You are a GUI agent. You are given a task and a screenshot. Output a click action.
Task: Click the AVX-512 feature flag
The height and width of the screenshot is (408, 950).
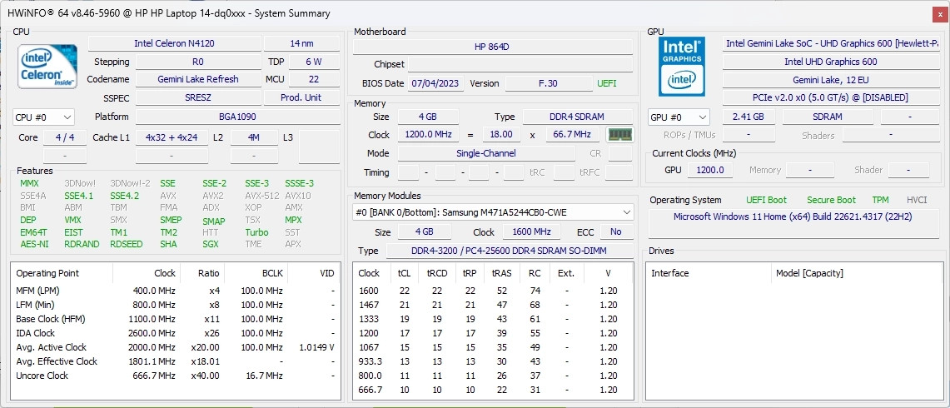[262, 196]
